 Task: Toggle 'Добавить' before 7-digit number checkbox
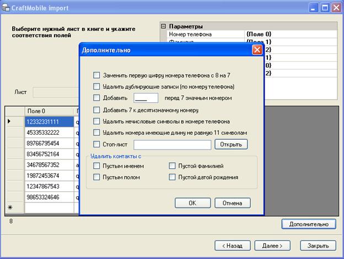pyautogui.click(x=96, y=97)
